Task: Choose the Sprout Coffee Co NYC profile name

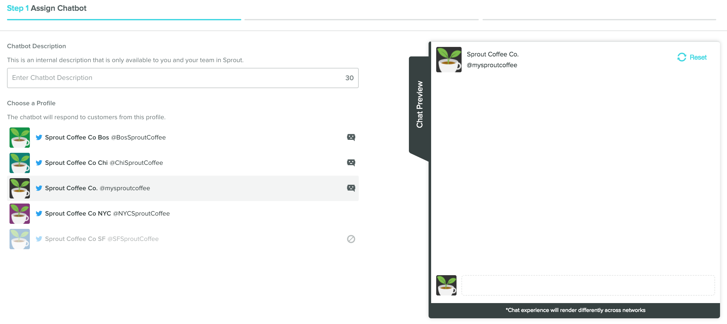Action: (x=78, y=213)
